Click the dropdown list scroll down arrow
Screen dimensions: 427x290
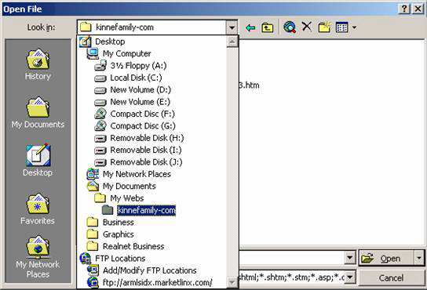click(x=232, y=282)
